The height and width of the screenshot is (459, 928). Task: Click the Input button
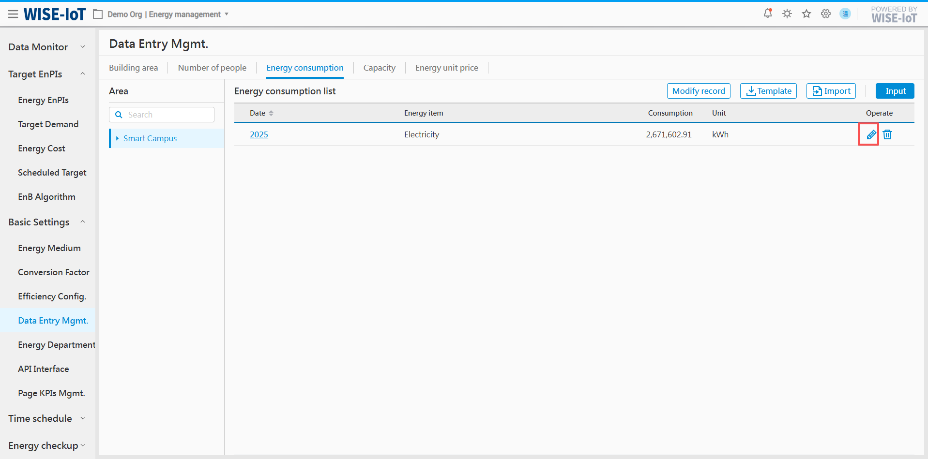click(895, 91)
